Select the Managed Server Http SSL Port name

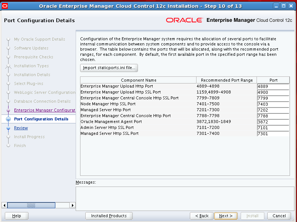point(109,133)
